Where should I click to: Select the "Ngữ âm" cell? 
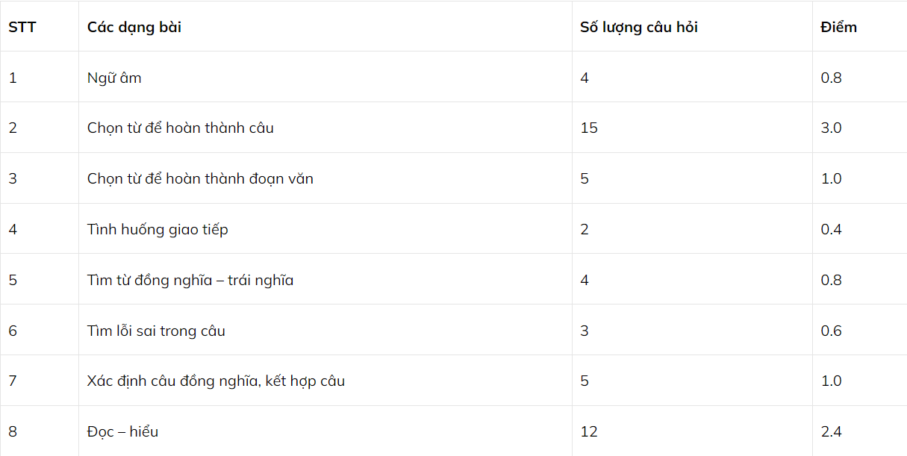tap(114, 78)
